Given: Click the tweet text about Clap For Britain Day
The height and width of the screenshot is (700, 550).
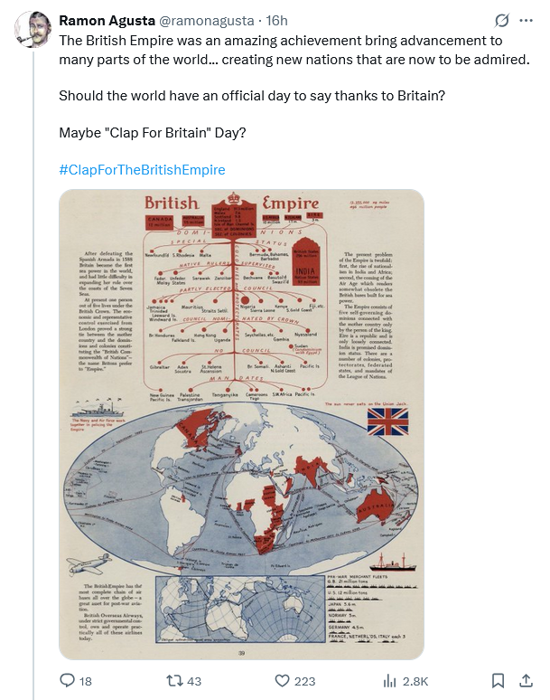Looking at the screenshot, I should click(153, 133).
